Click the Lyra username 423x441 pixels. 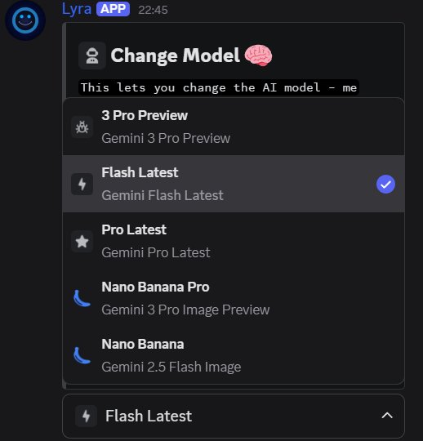(77, 9)
